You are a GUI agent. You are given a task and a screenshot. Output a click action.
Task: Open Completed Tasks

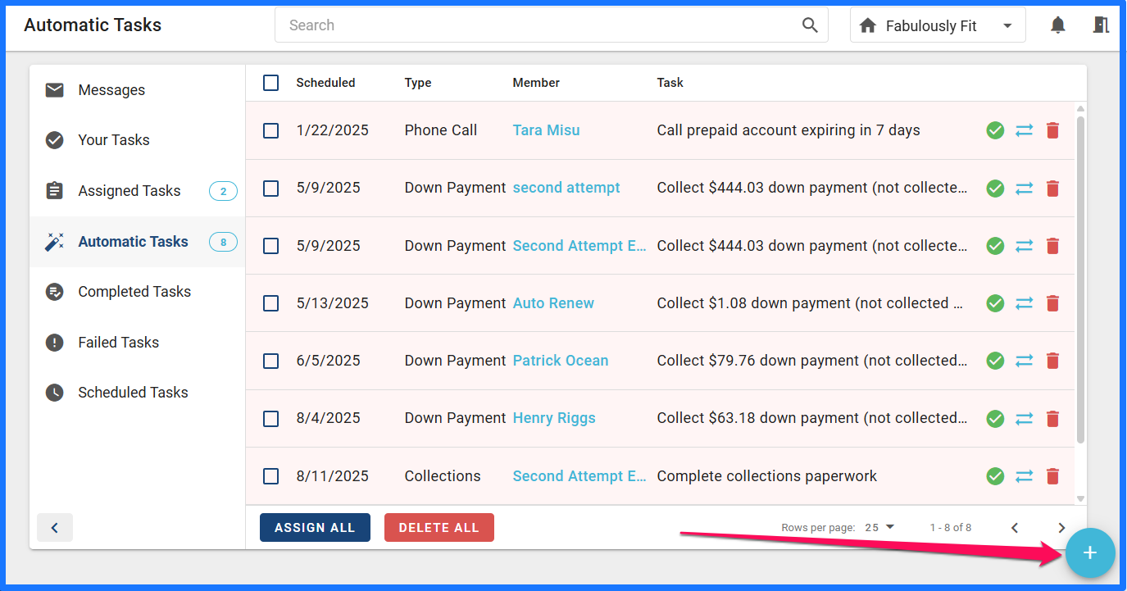(137, 292)
